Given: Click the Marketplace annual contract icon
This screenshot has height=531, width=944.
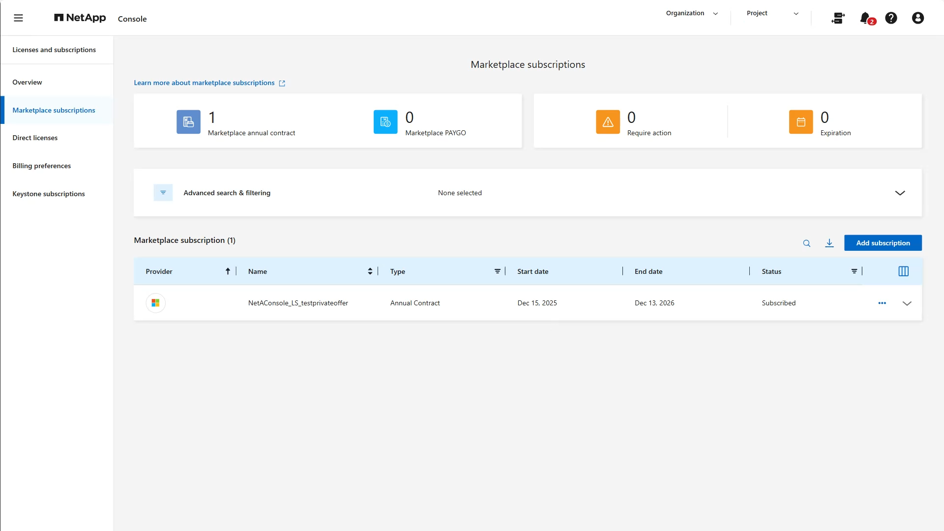Looking at the screenshot, I should (188, 122).
